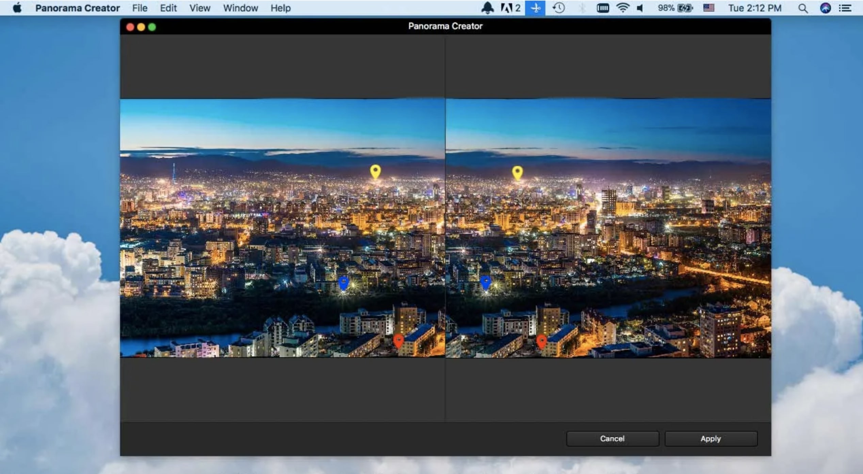This screenshot has height=474, width=863.
Task: Select the blue marker pin in left image
Action: [x=344, y=283]
